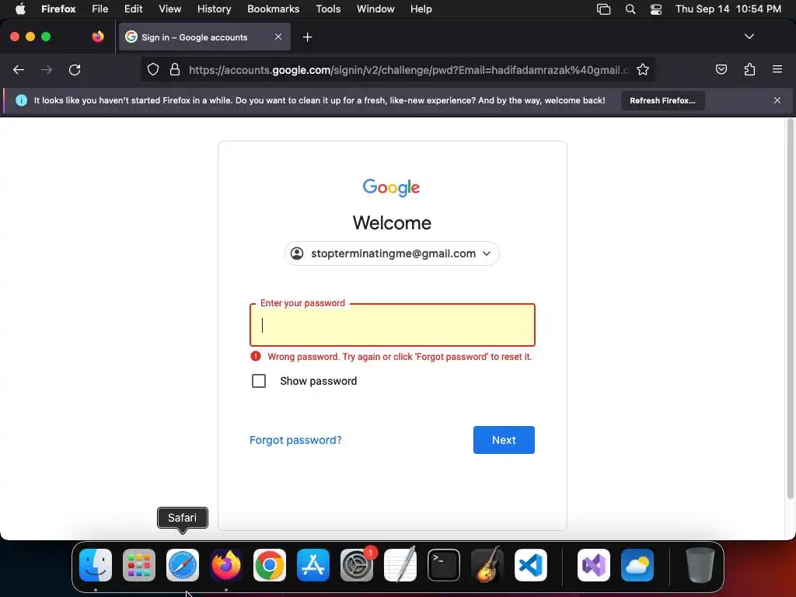The width and height of the screenshot is (796, 597).
Task: Open GarageBand from the Dock
Action: [487, 564]
